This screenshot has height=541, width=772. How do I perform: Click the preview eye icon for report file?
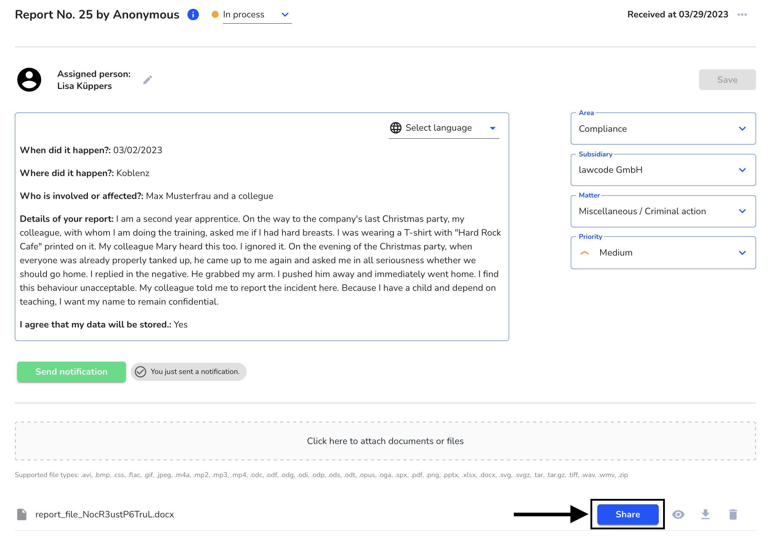(678, 514)
